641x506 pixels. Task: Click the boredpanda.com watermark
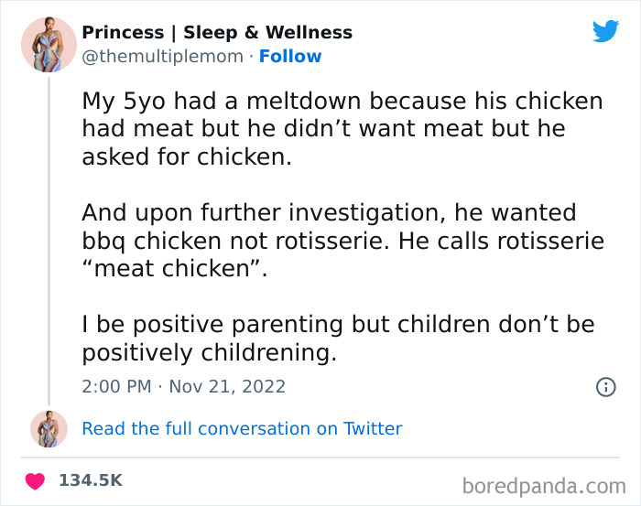coord(544,484)
